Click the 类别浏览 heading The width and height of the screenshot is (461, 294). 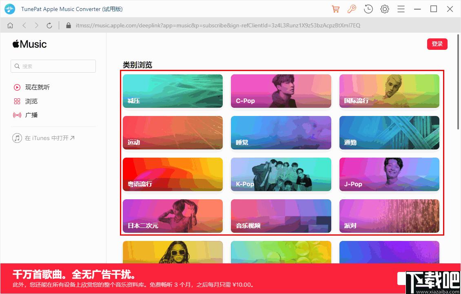click(137, 65)
